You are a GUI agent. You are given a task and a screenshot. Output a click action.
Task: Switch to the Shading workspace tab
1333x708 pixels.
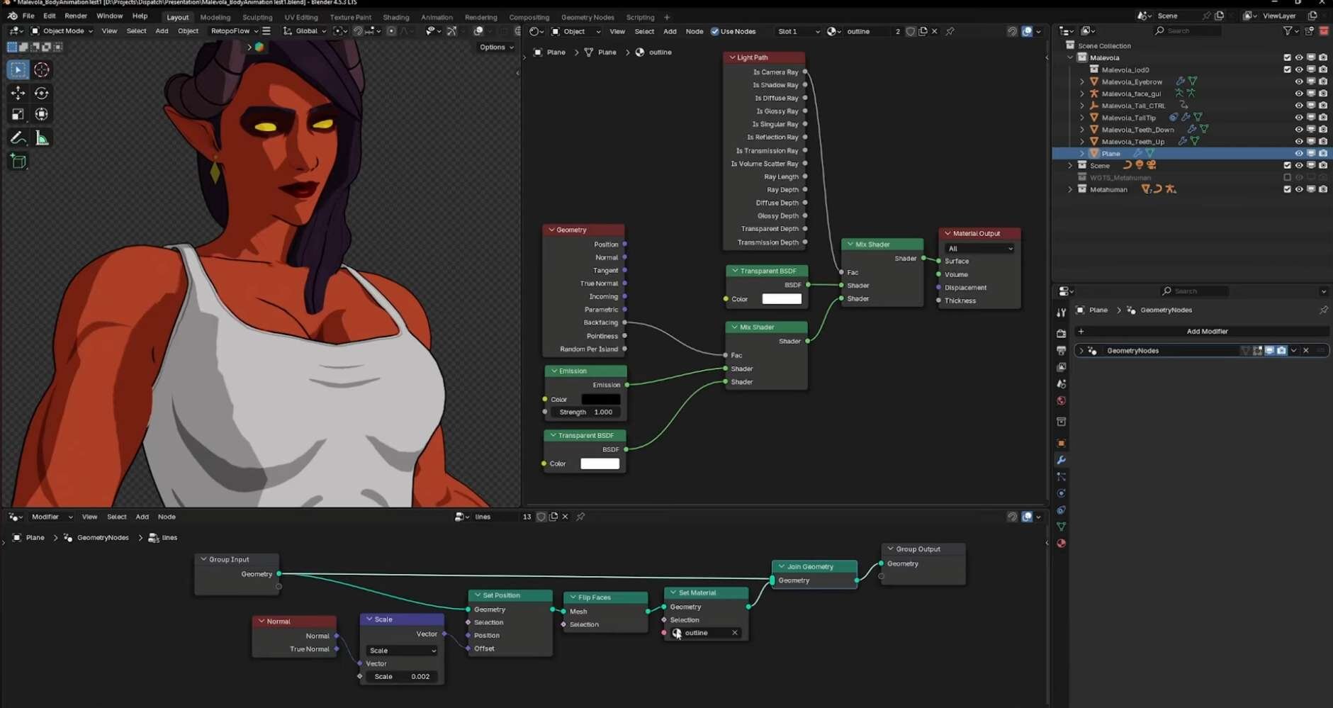click(395, 17)
